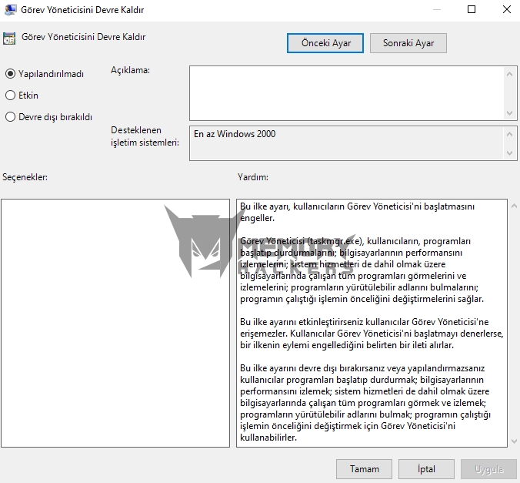Click heading text 'Görev Yöneticisini Devre Kaldır'
The width and height of the screenshot is (520, 483).
tap(84, 37)
